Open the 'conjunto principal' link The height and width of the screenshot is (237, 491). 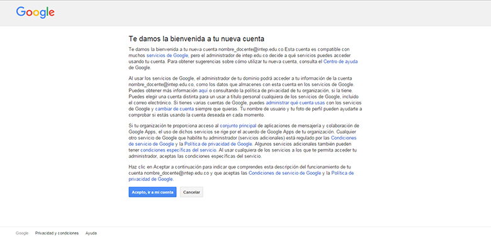(238, 126)
